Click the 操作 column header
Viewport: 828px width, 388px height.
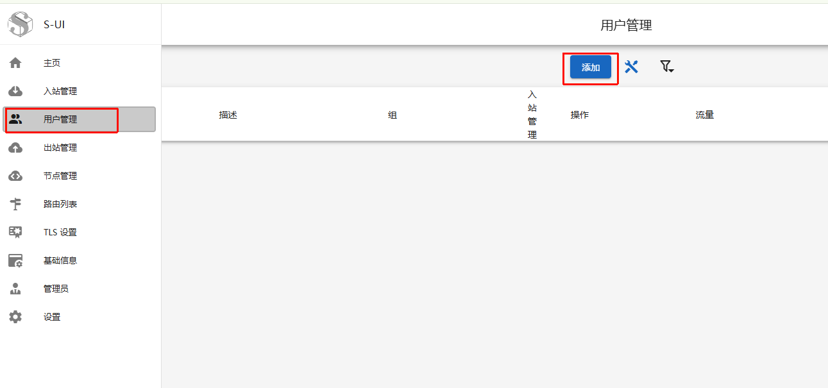pyautogui.click(x=580, y=115)
